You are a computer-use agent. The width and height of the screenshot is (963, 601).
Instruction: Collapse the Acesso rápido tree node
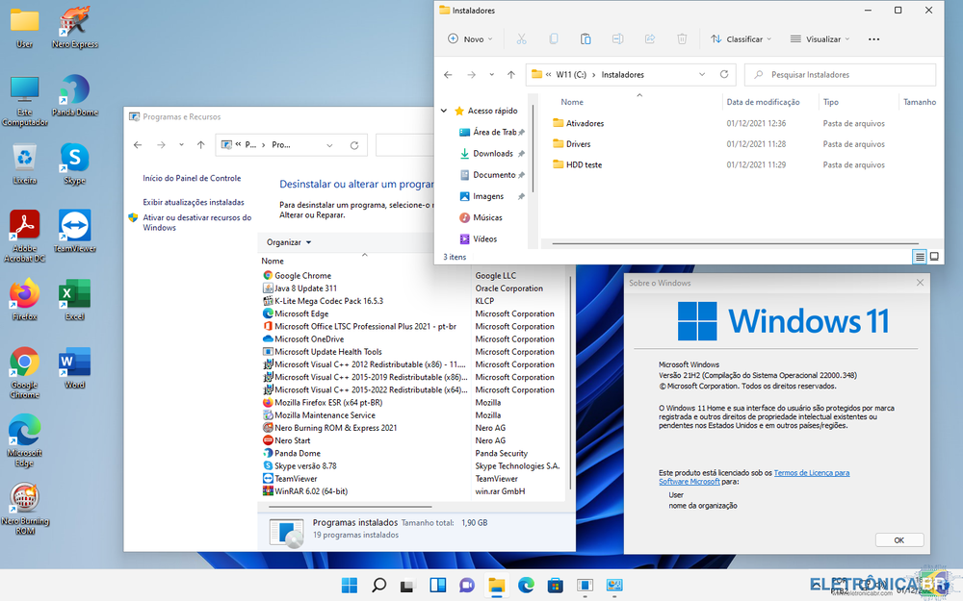444,111
